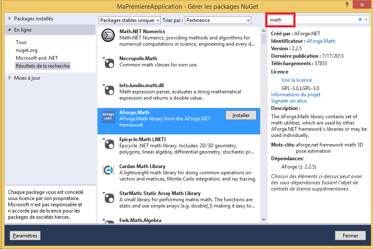Click the GPL-3.0,LGPL-3.0 license text
Screen dimensions: 373x249
point(300,88)
